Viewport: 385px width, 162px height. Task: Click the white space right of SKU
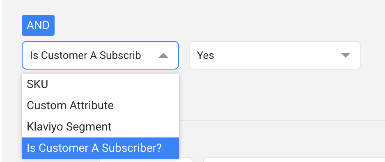113,84
